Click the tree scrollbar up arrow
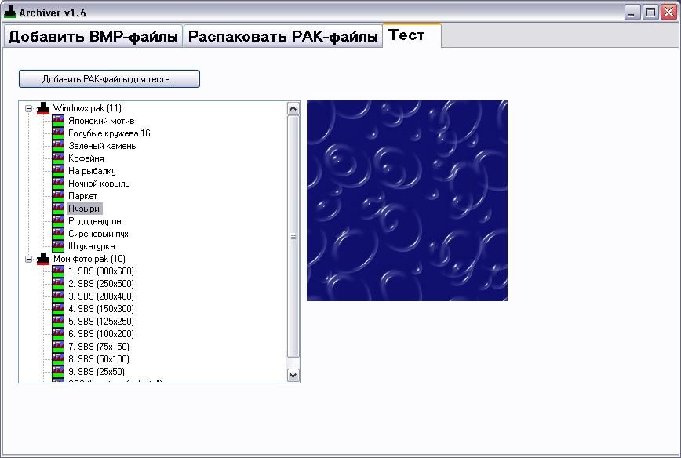681x458 pixels. (x=293, y=108)
